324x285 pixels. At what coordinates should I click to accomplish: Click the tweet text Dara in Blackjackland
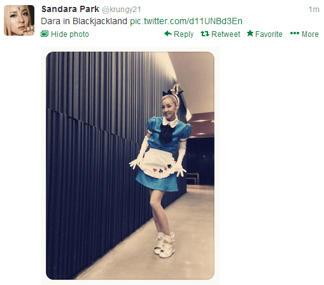[84, 21]
